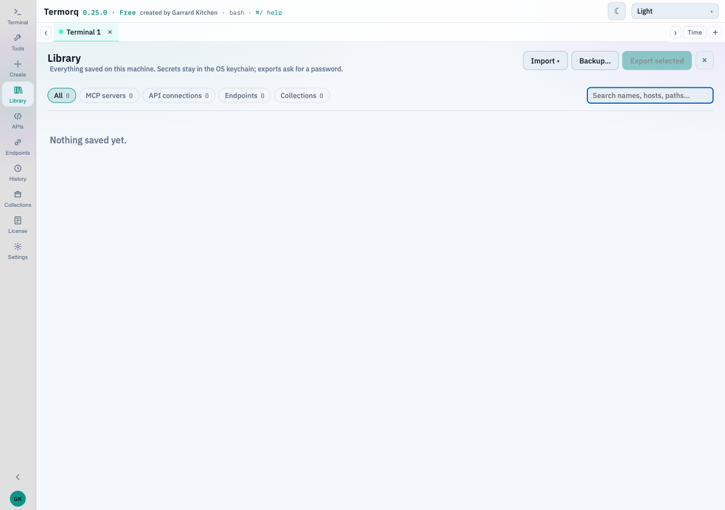Screen dimensions: 725x510
Task: Close the Library panel
Action: (x=705, y=61)
